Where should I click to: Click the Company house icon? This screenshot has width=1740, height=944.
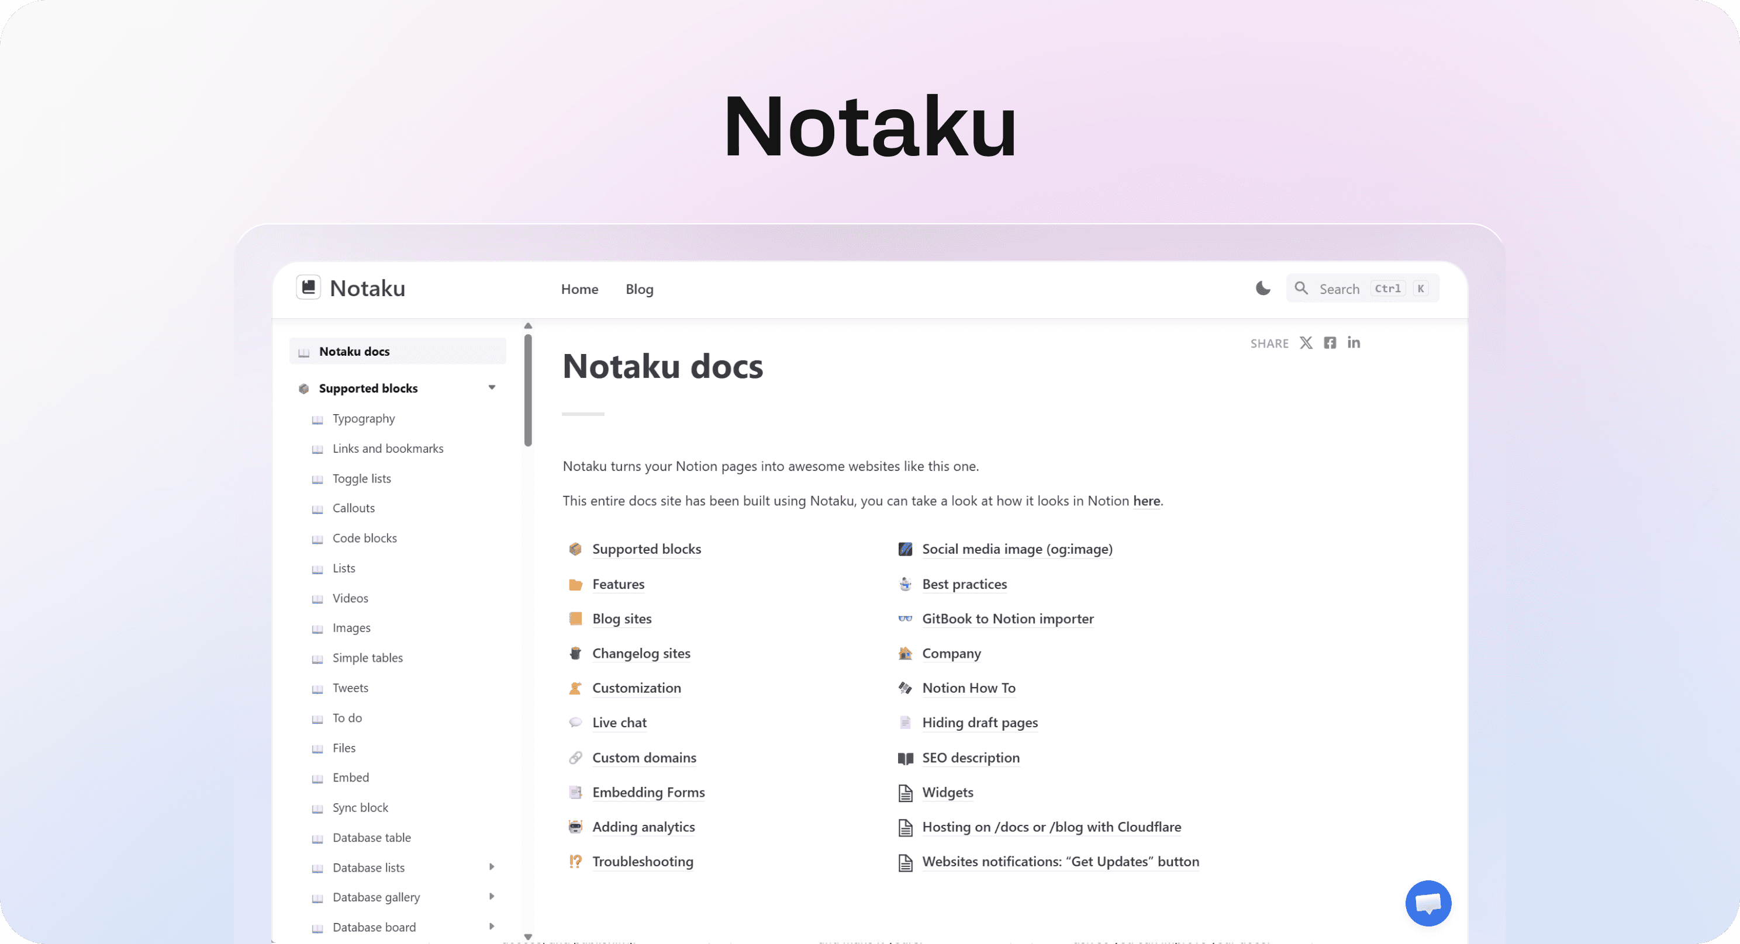tap(905, 653)
